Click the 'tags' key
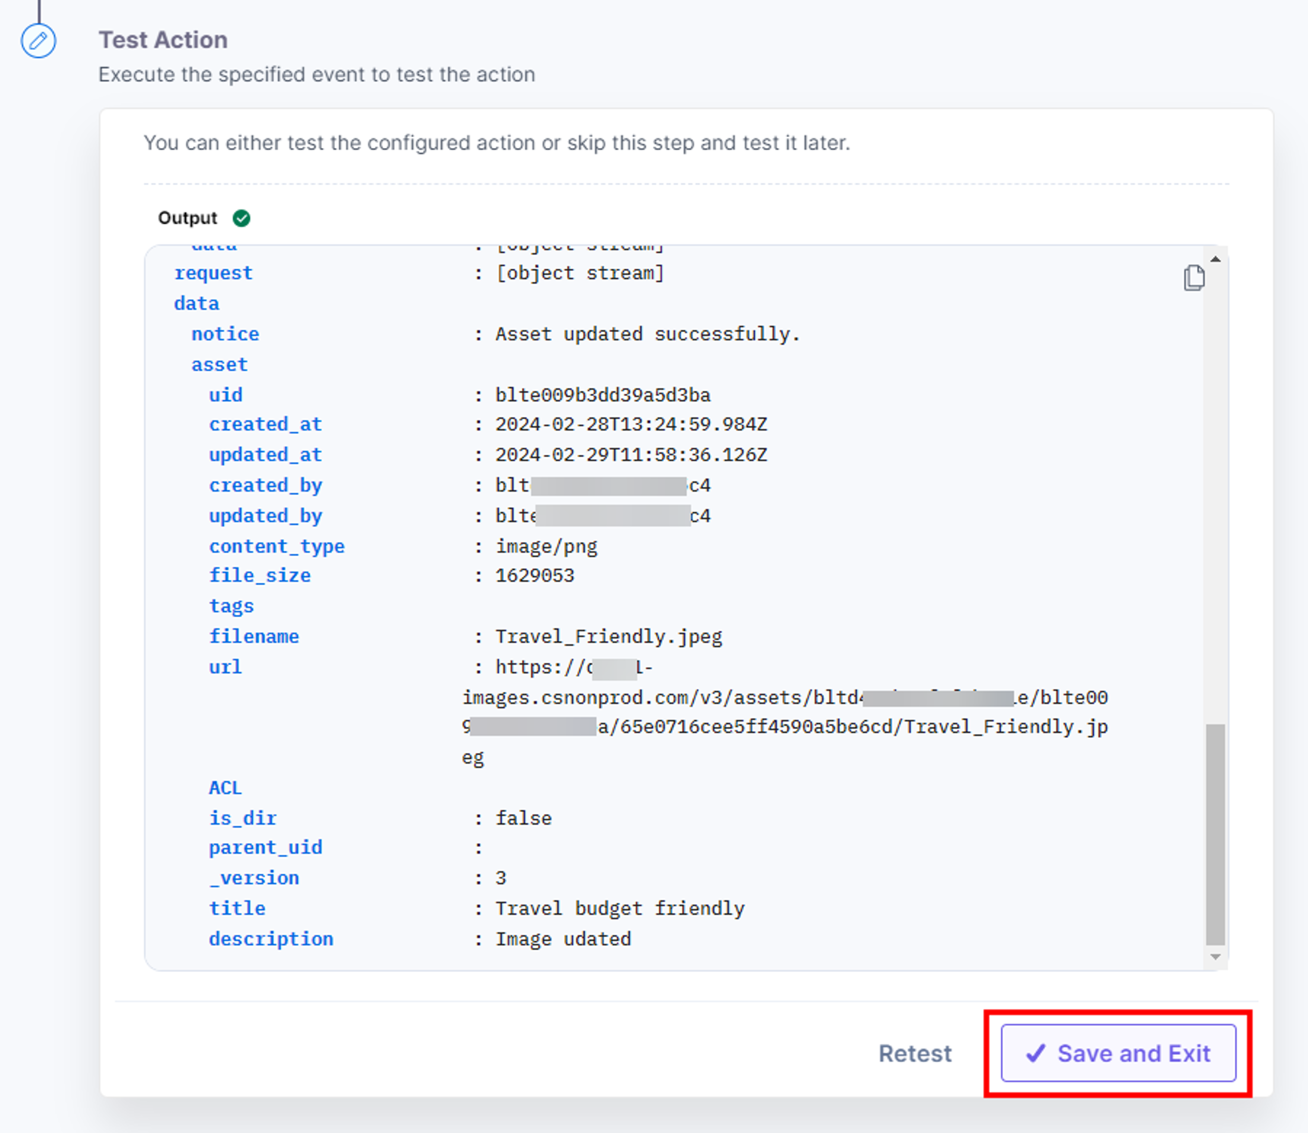The height and width of the screenshot is (1133, 1308). point(232,606)
